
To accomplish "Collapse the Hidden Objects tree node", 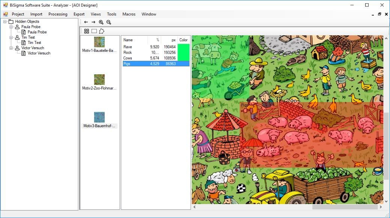I will [x=5, y=22].
